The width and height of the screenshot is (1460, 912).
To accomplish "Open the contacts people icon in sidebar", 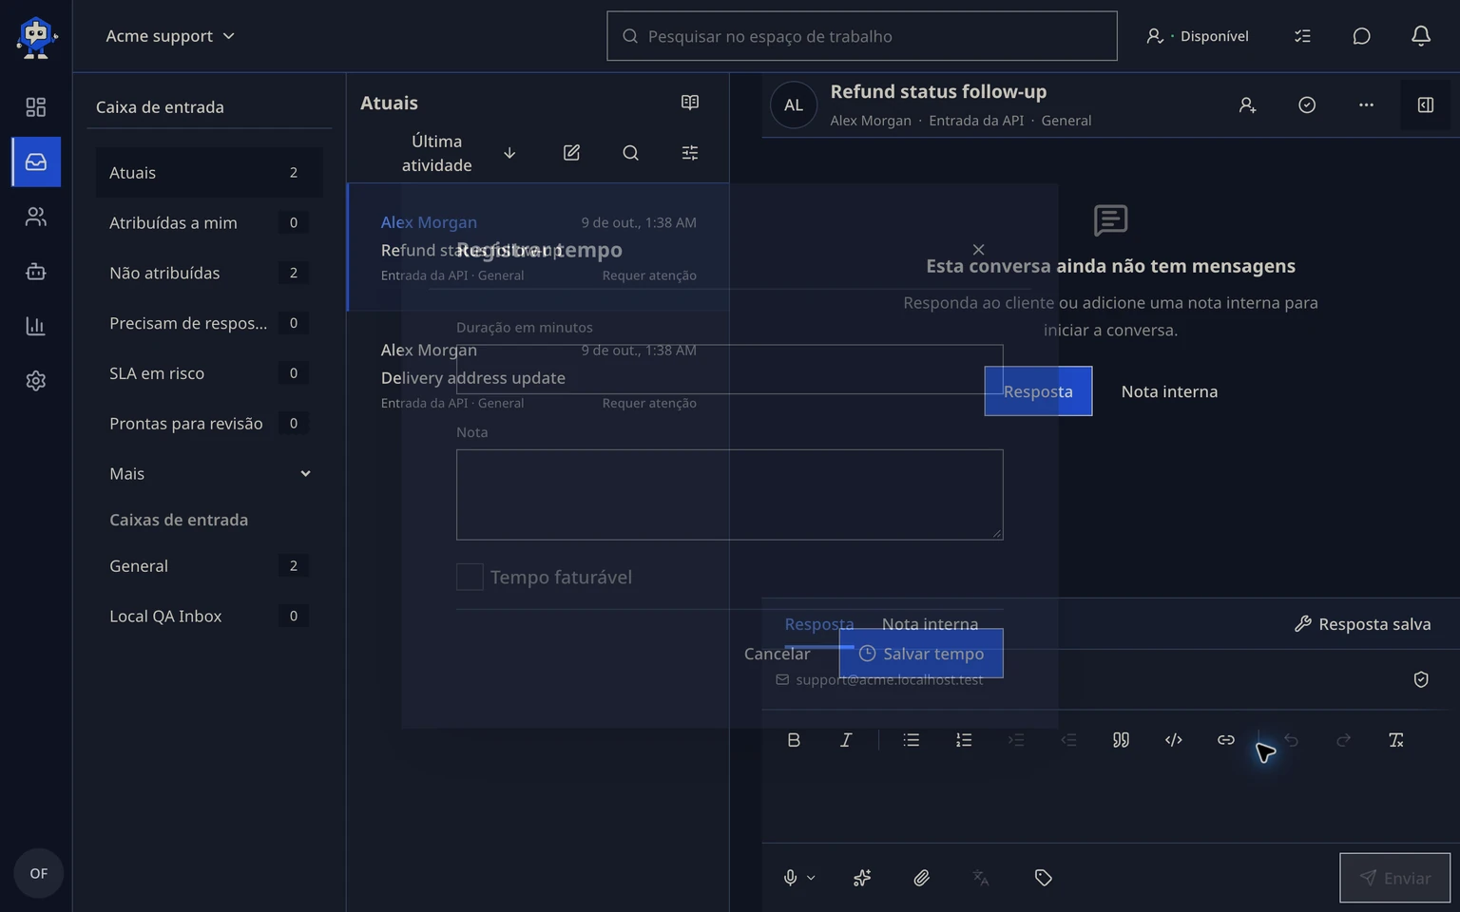I will pos(35,217).
